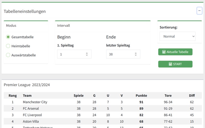Viewport: 205px width, 128px height.
Task: Click the Beginn Spieltag number field
Action: point(71,54)
